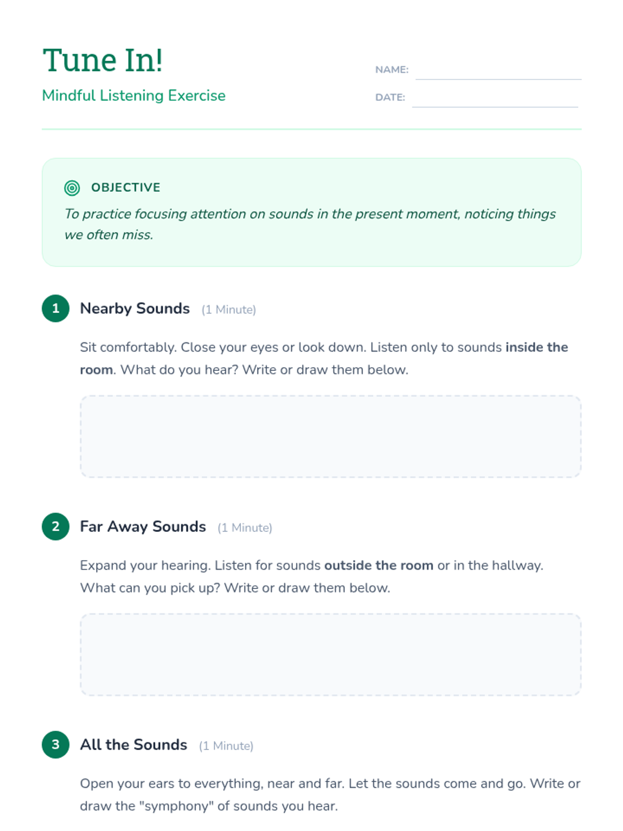This screenshot has height=831, width=623.
Task: Click the Nearby Sounds heading
Action: [135, 309]
